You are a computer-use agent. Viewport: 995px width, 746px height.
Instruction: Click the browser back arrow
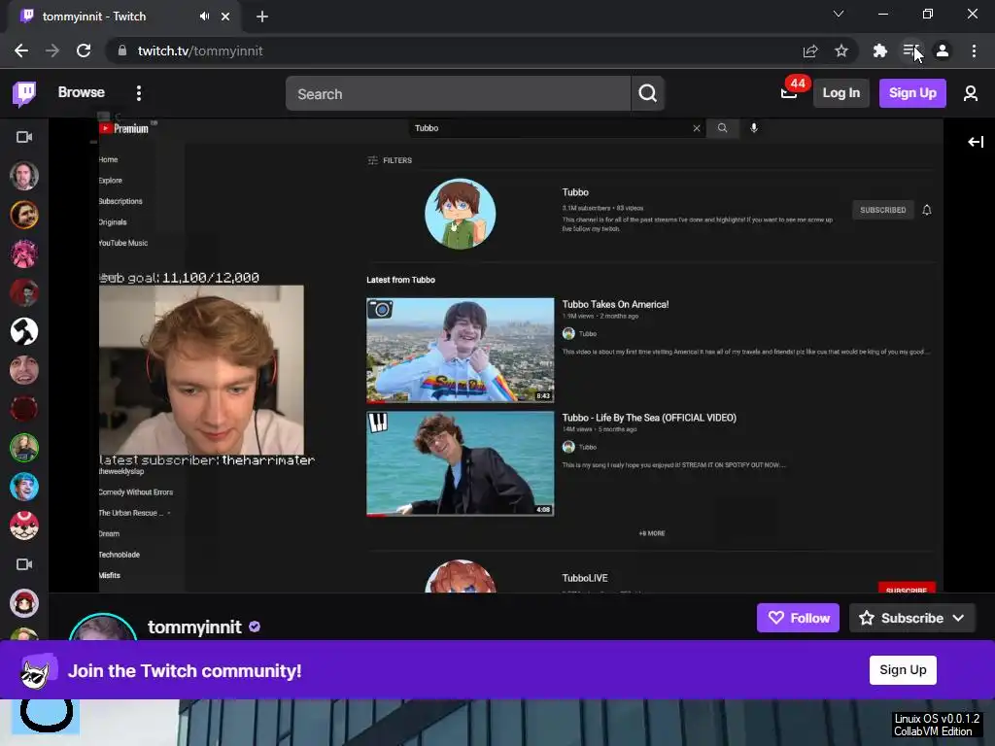click(x=21, y=51)
